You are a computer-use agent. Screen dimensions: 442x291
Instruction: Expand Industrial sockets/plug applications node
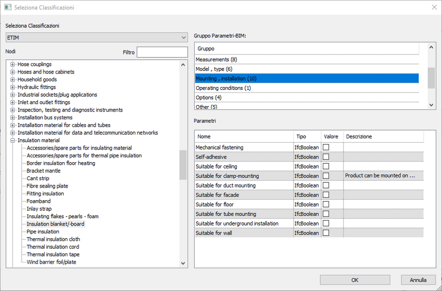pos(13,95)
